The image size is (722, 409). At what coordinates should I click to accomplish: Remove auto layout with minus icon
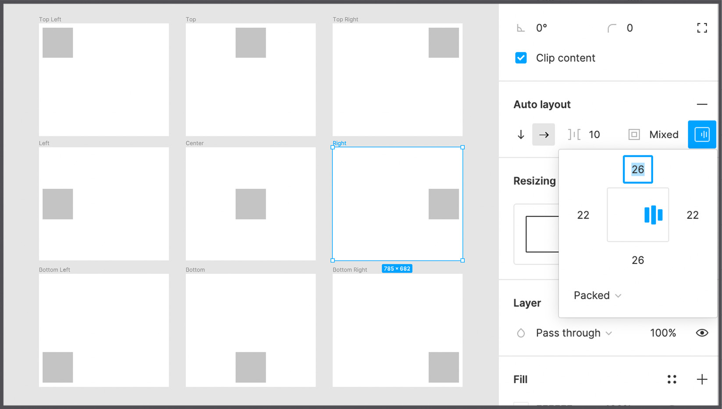[x=702, y=104]
